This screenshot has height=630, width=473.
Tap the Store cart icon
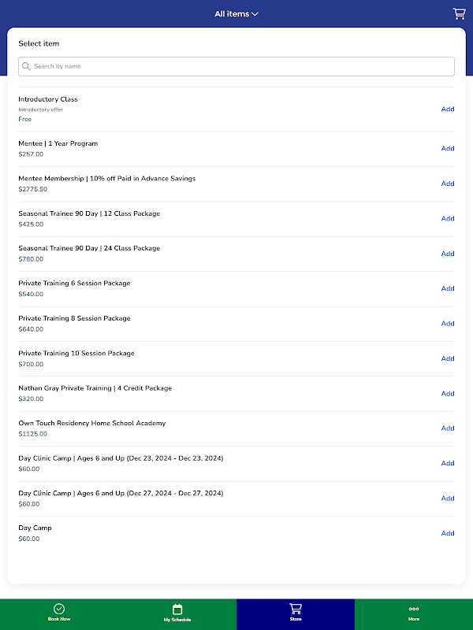296,609
